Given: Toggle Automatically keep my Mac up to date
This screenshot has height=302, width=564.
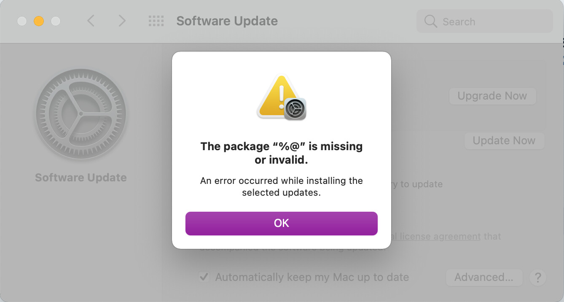Looking at the screenshot, I should [x=204, y=277].
